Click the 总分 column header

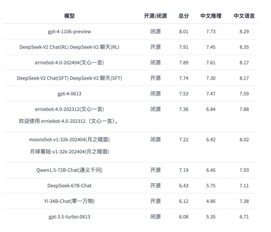point(183,16)
